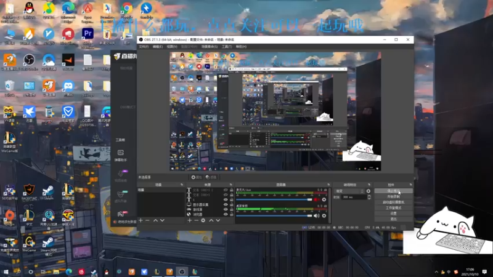
Task: Remove scene with minus icon
Action: tap(147, 220)
